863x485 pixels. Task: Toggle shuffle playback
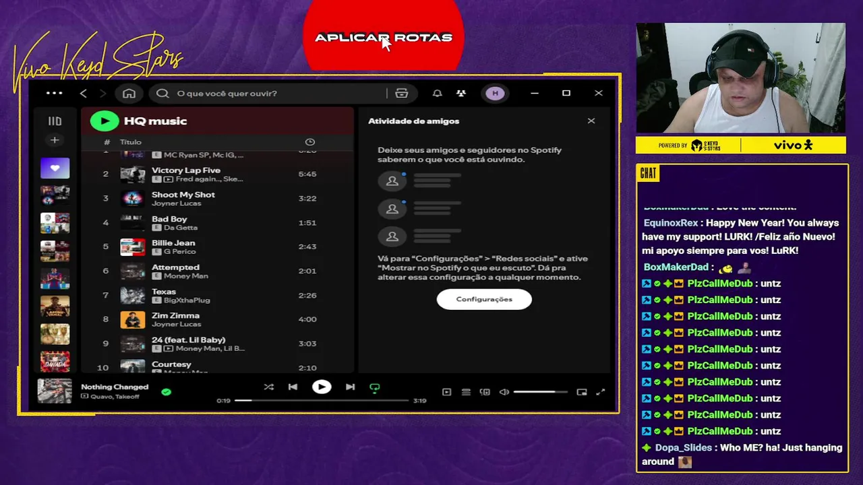[268, 387]
